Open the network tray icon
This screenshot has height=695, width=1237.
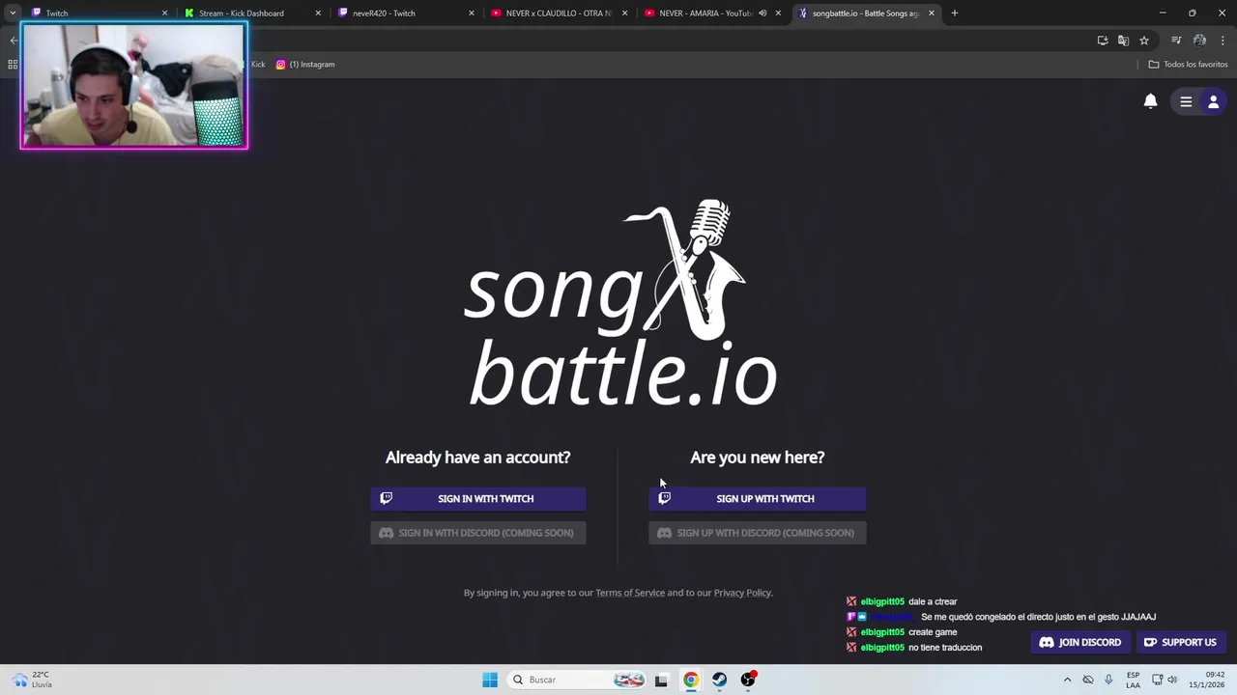(1157, 680)
